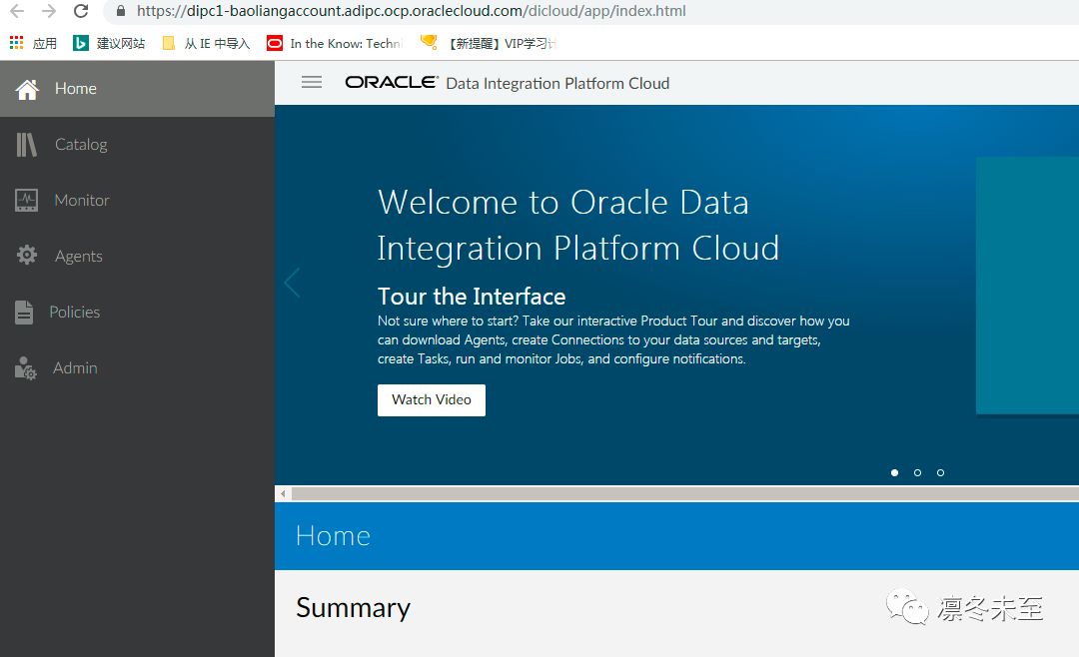The height and width of the screenshot is (657, 1079).
Task: Select Admin in the sidebar menu
Action: pos(138,367)
